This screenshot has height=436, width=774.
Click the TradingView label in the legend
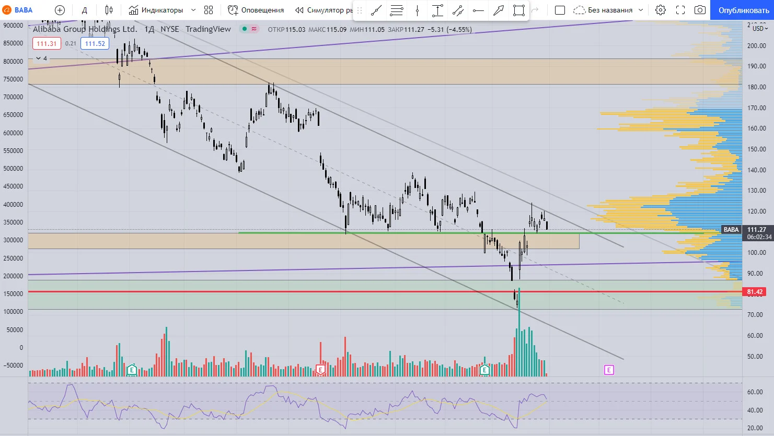tap(208, 29)
